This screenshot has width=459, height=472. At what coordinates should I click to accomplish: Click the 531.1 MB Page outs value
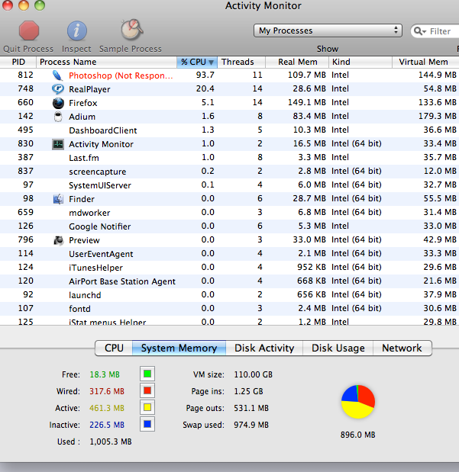coord(251,408)
